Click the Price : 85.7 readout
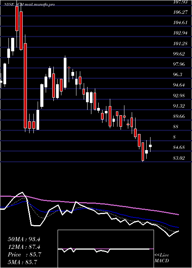192x268 pixels. click(x=25, y=255)
